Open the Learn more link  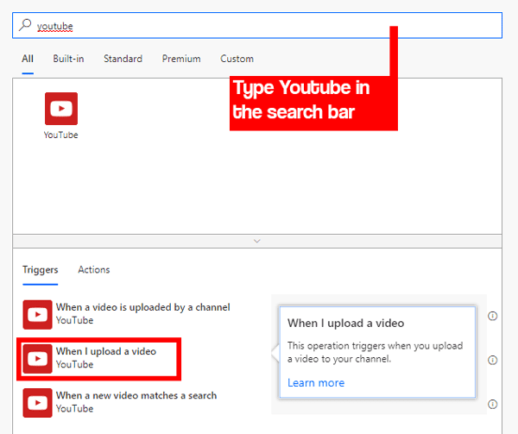[316, 383]
